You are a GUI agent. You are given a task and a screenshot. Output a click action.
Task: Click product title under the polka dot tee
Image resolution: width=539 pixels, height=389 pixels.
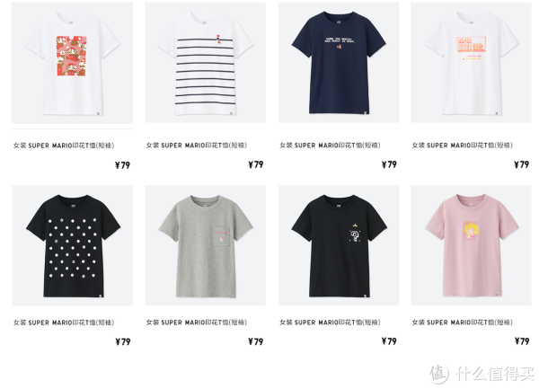tap(64, 323)
